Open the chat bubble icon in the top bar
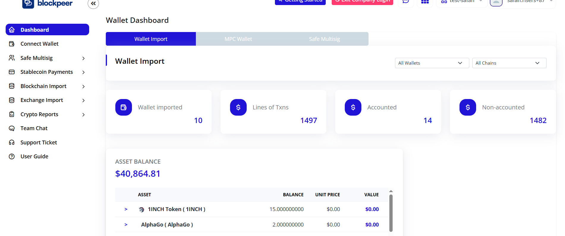 (406, 1)
